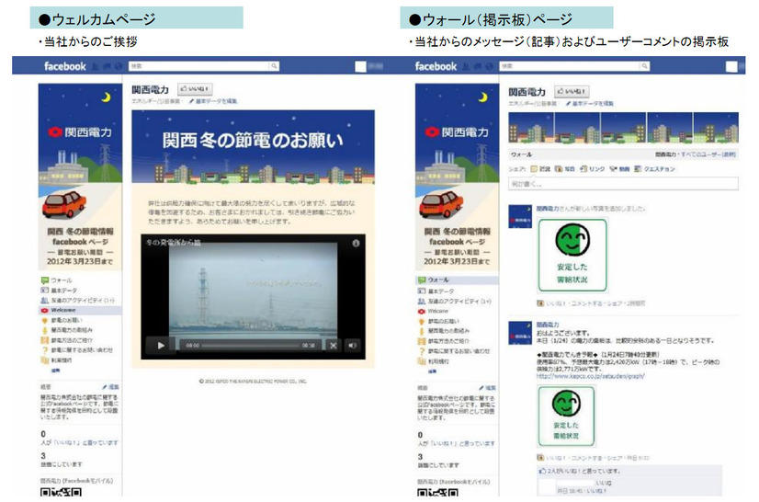759x502 pixels.
Task: Open Welcome in the Wall page sidebar
Action: (433, 311)
